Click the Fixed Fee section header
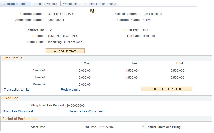The image size is (214, 133). [106, 98]
